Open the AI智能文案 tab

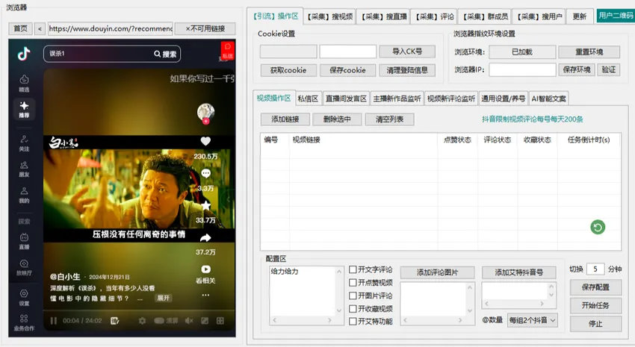click(549, 99)
